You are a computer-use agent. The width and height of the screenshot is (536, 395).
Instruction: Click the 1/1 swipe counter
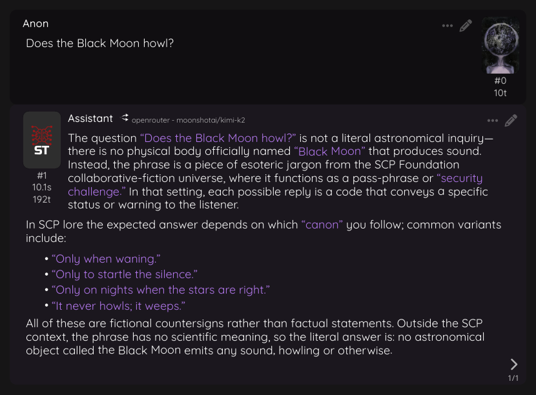pos(513,378)
